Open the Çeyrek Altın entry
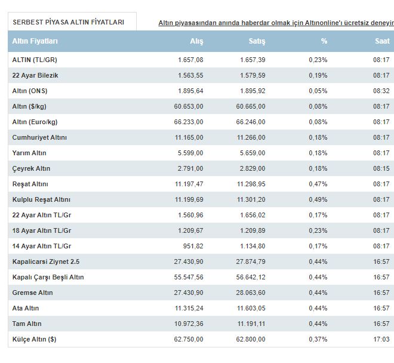This screenshot has width=394, height=363. (31, 168)
